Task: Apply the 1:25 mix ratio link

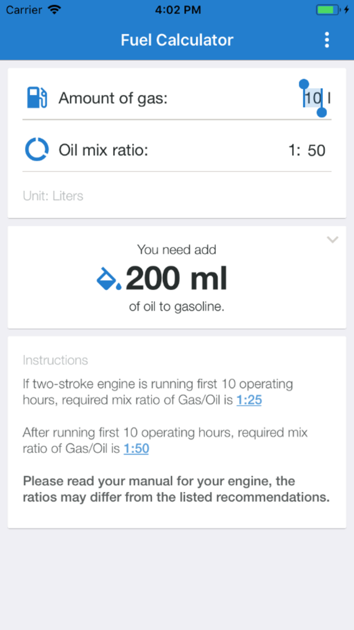Action: pos(249,400)
